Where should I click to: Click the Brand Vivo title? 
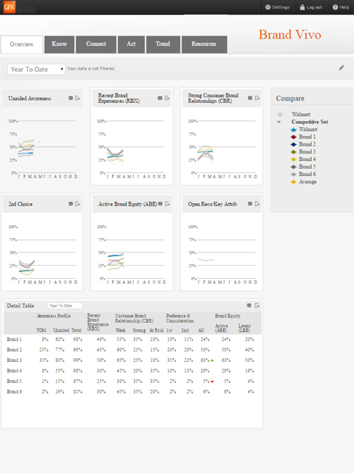[x=290, y=35]
